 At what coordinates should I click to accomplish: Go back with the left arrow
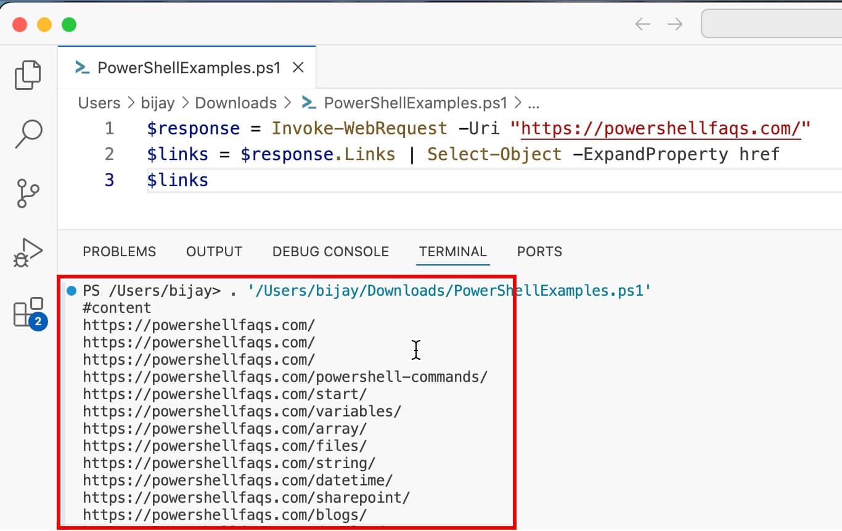(x=643, y=24)
